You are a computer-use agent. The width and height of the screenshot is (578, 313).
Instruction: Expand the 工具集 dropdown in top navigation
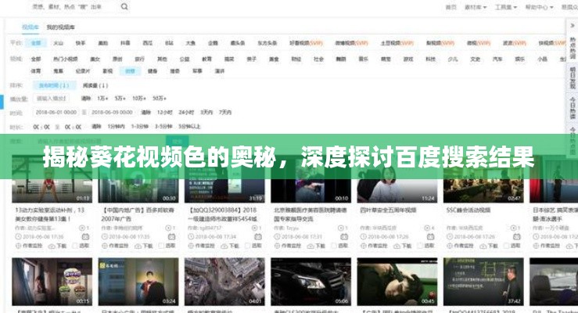point(506,7)
